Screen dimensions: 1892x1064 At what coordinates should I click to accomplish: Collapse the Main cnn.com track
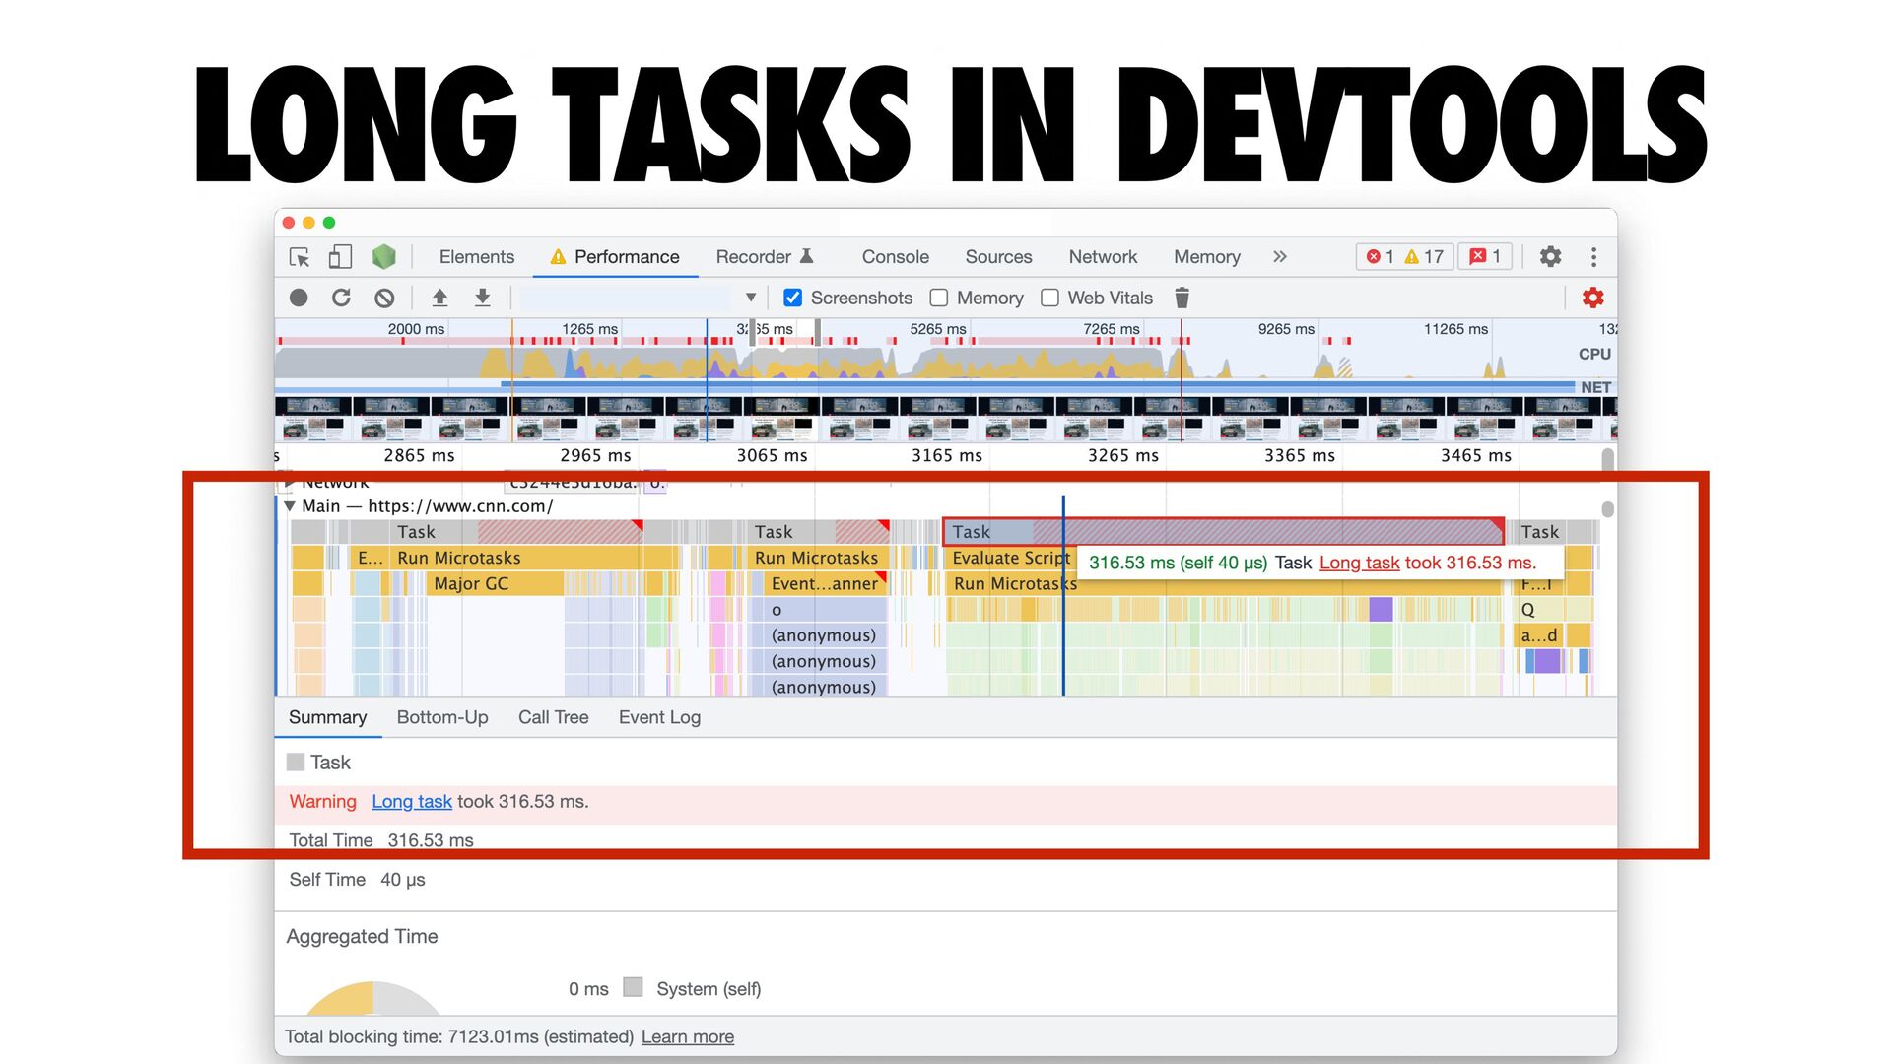click(290, 506)
